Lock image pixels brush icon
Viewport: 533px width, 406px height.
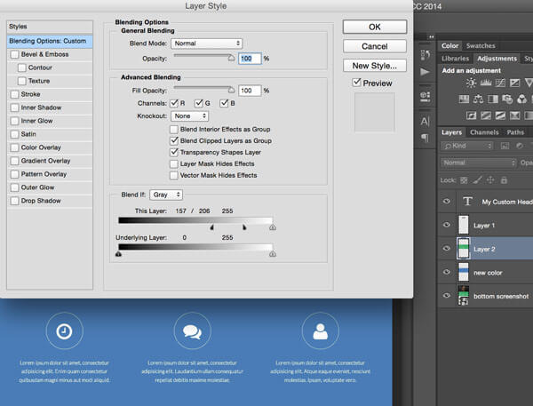tap(477, 179)
